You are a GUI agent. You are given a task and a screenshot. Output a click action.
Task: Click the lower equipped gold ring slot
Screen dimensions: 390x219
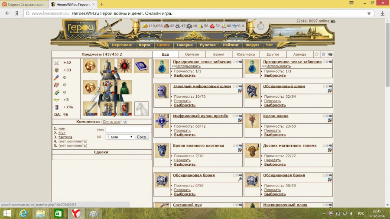point(90,87)
